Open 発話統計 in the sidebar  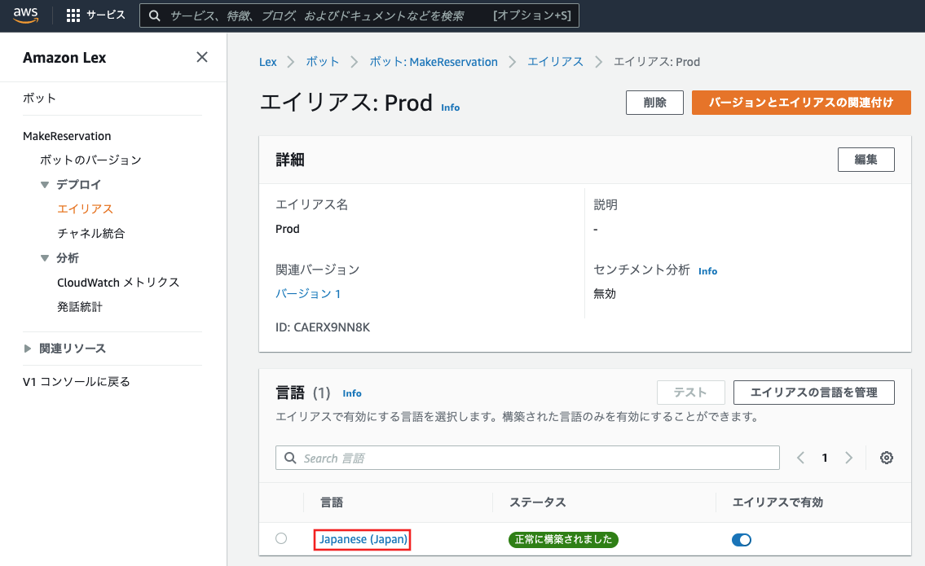pyautogui.click(x=80, y=306)
